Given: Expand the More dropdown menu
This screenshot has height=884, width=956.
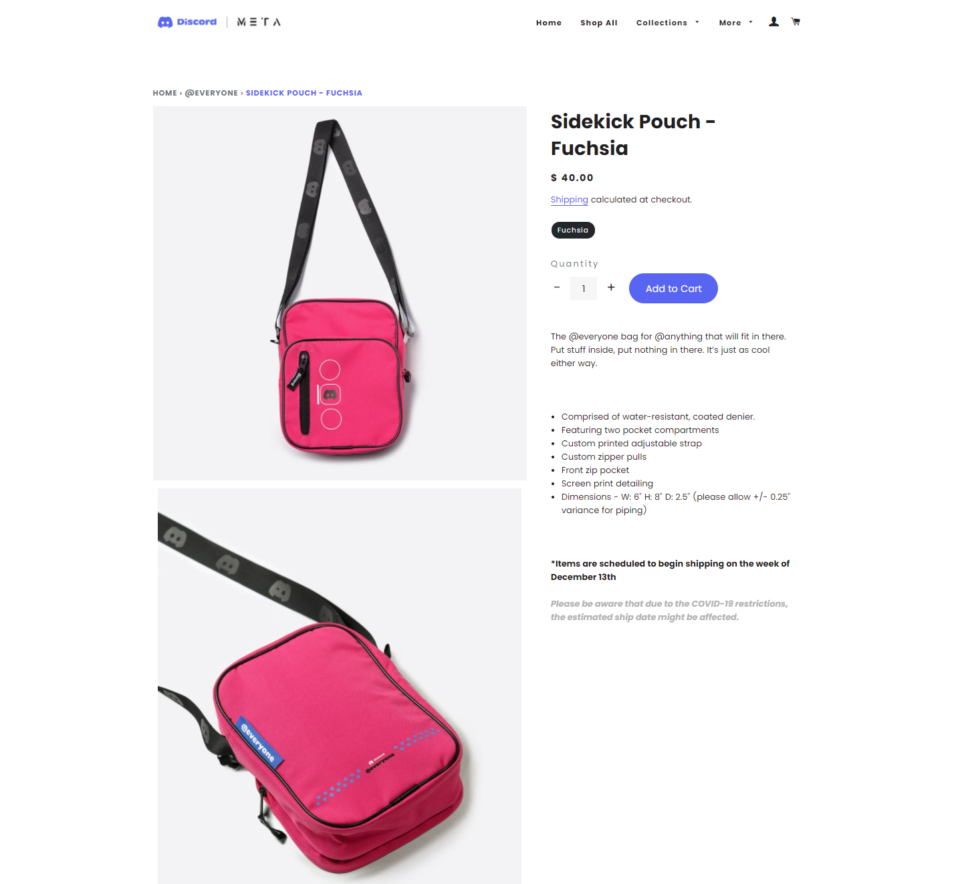Looking at the screenshot, I should tap(736, 23).
